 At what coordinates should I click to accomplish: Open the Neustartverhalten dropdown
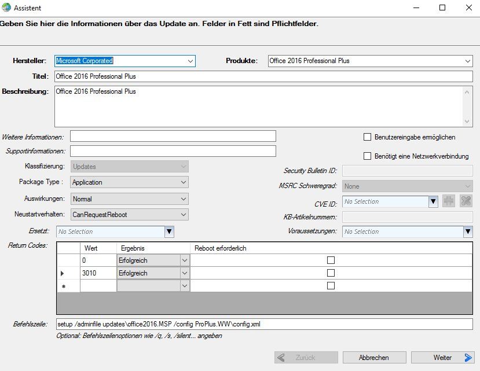tap(184, 215)
